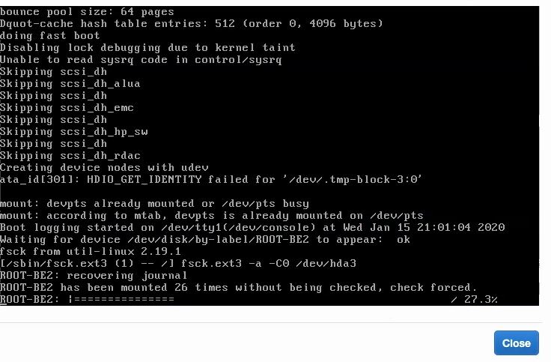Screen dimensions: 551x362
Task: Click the 'Skipping scsi_dh_emc' line
Action: click(67, 107)
